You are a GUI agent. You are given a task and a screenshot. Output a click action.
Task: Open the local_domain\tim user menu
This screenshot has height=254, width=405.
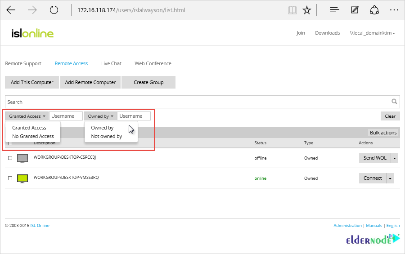coord(372,33)
